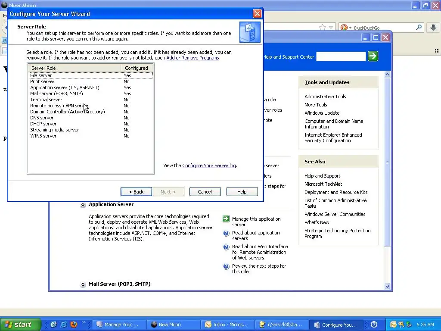The height and width of the screenshot is (331, 441).
Task: Click the magnifier icon in the DuckDuckGo box
Action: tap(419, 27)
